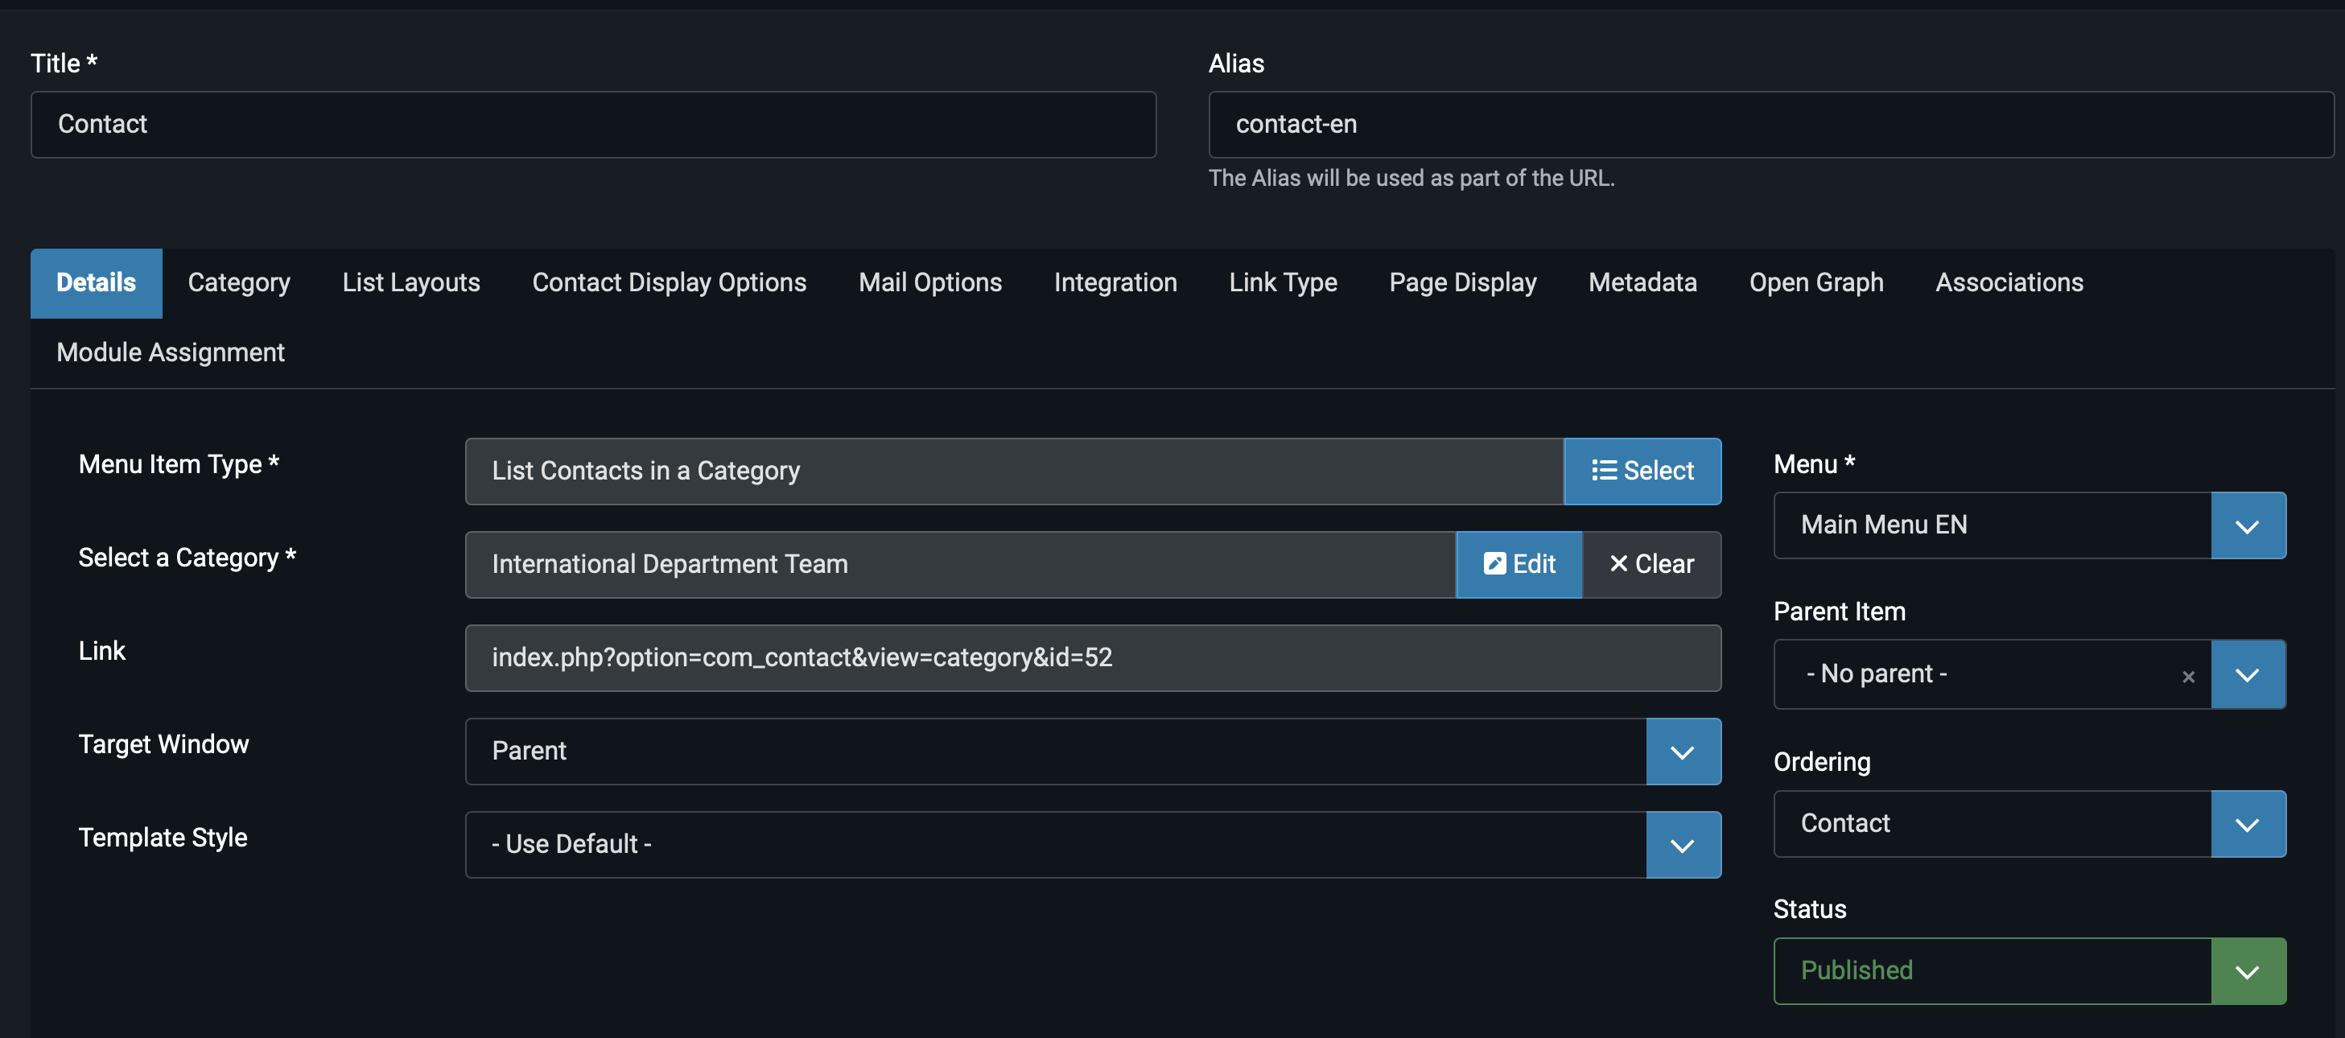Select the Associations tab
This screenshot has height=1038, width=2345.
pos(2008,283)
